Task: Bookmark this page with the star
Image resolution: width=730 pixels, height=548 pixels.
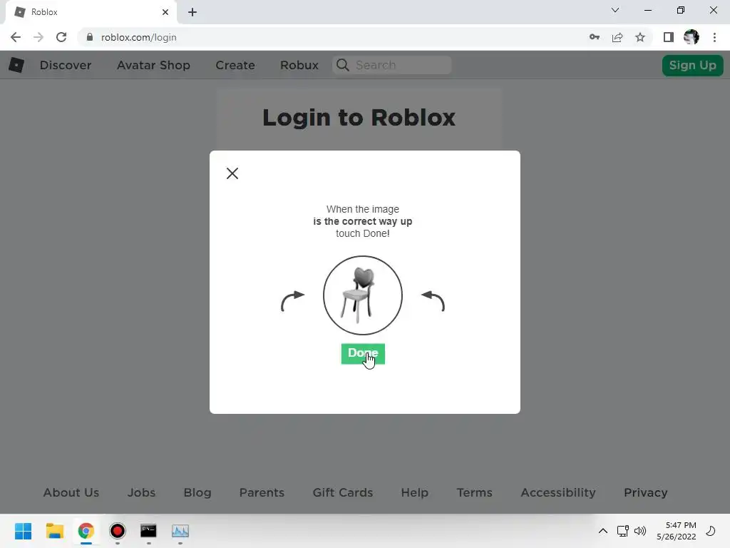Action: [640, 37]
